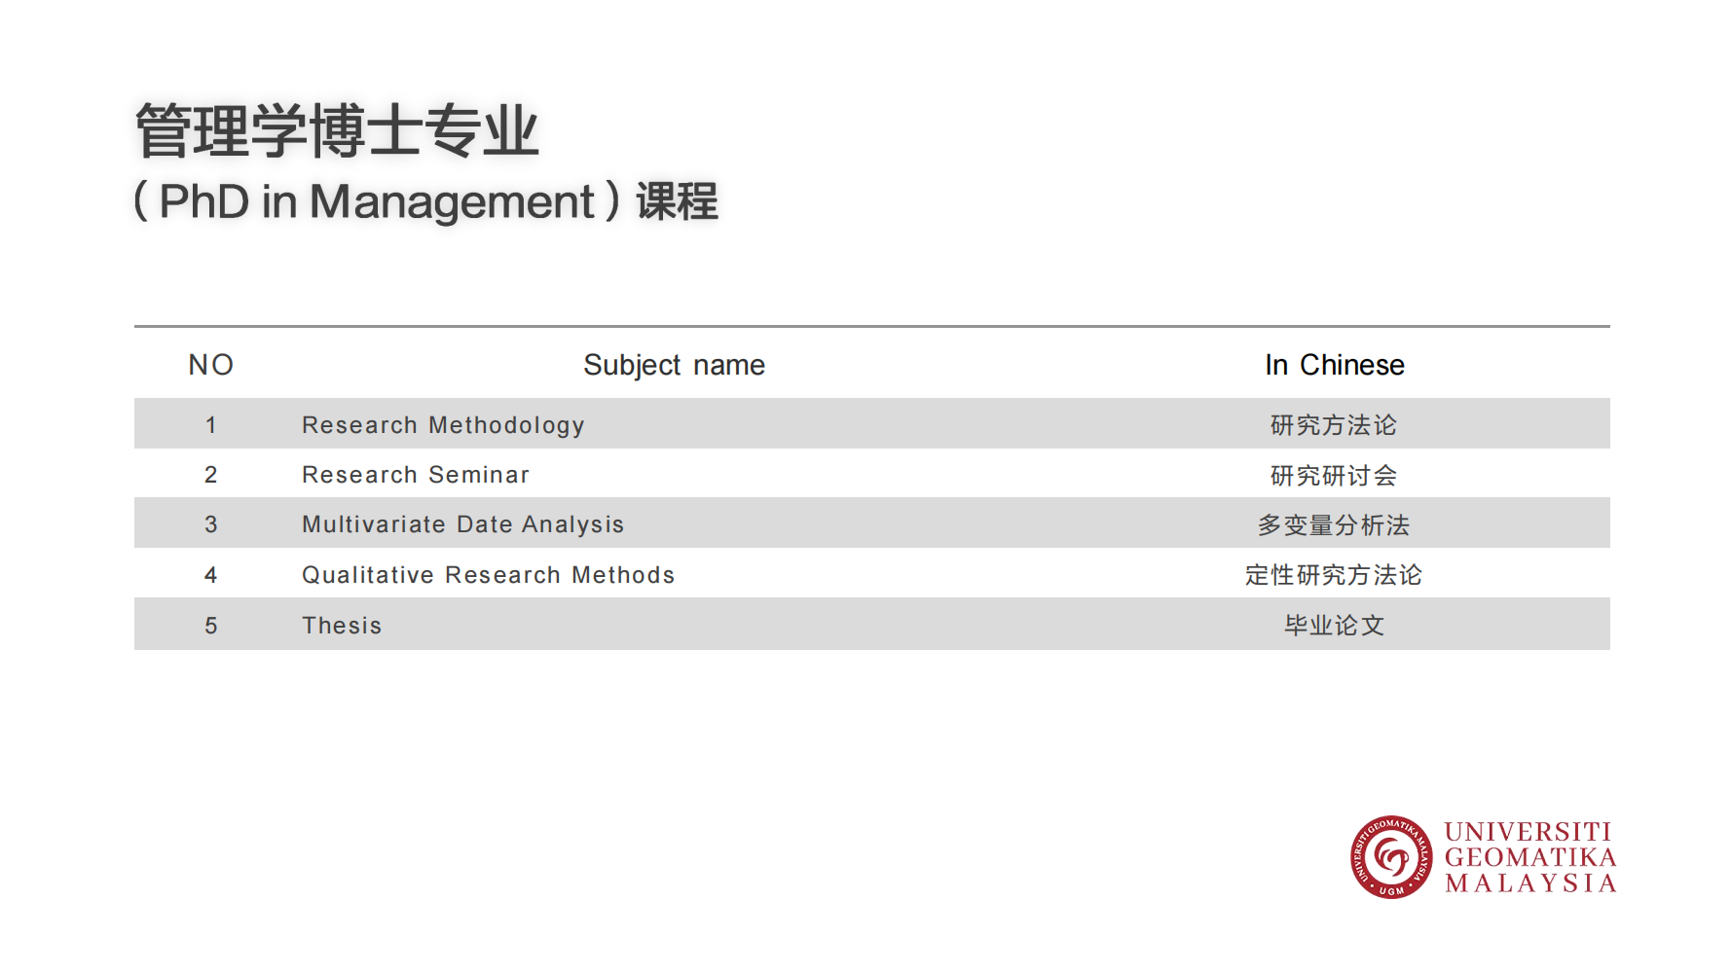
Task: Select the Thesis cell
Action: pos(342,626)
